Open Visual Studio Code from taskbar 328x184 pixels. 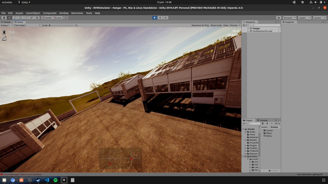pyautogui.click(x=47, y=180)
